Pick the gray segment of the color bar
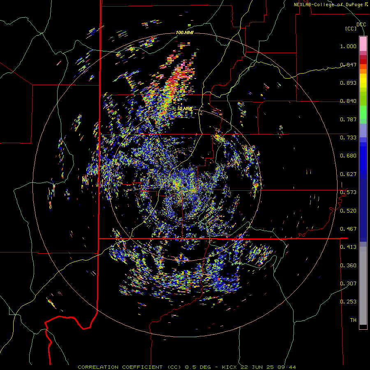370x370 pixels. pyautogui.click(x=363, y=286)
